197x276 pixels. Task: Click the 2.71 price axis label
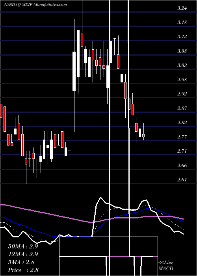pyautogui.click(x=182, y=151)
